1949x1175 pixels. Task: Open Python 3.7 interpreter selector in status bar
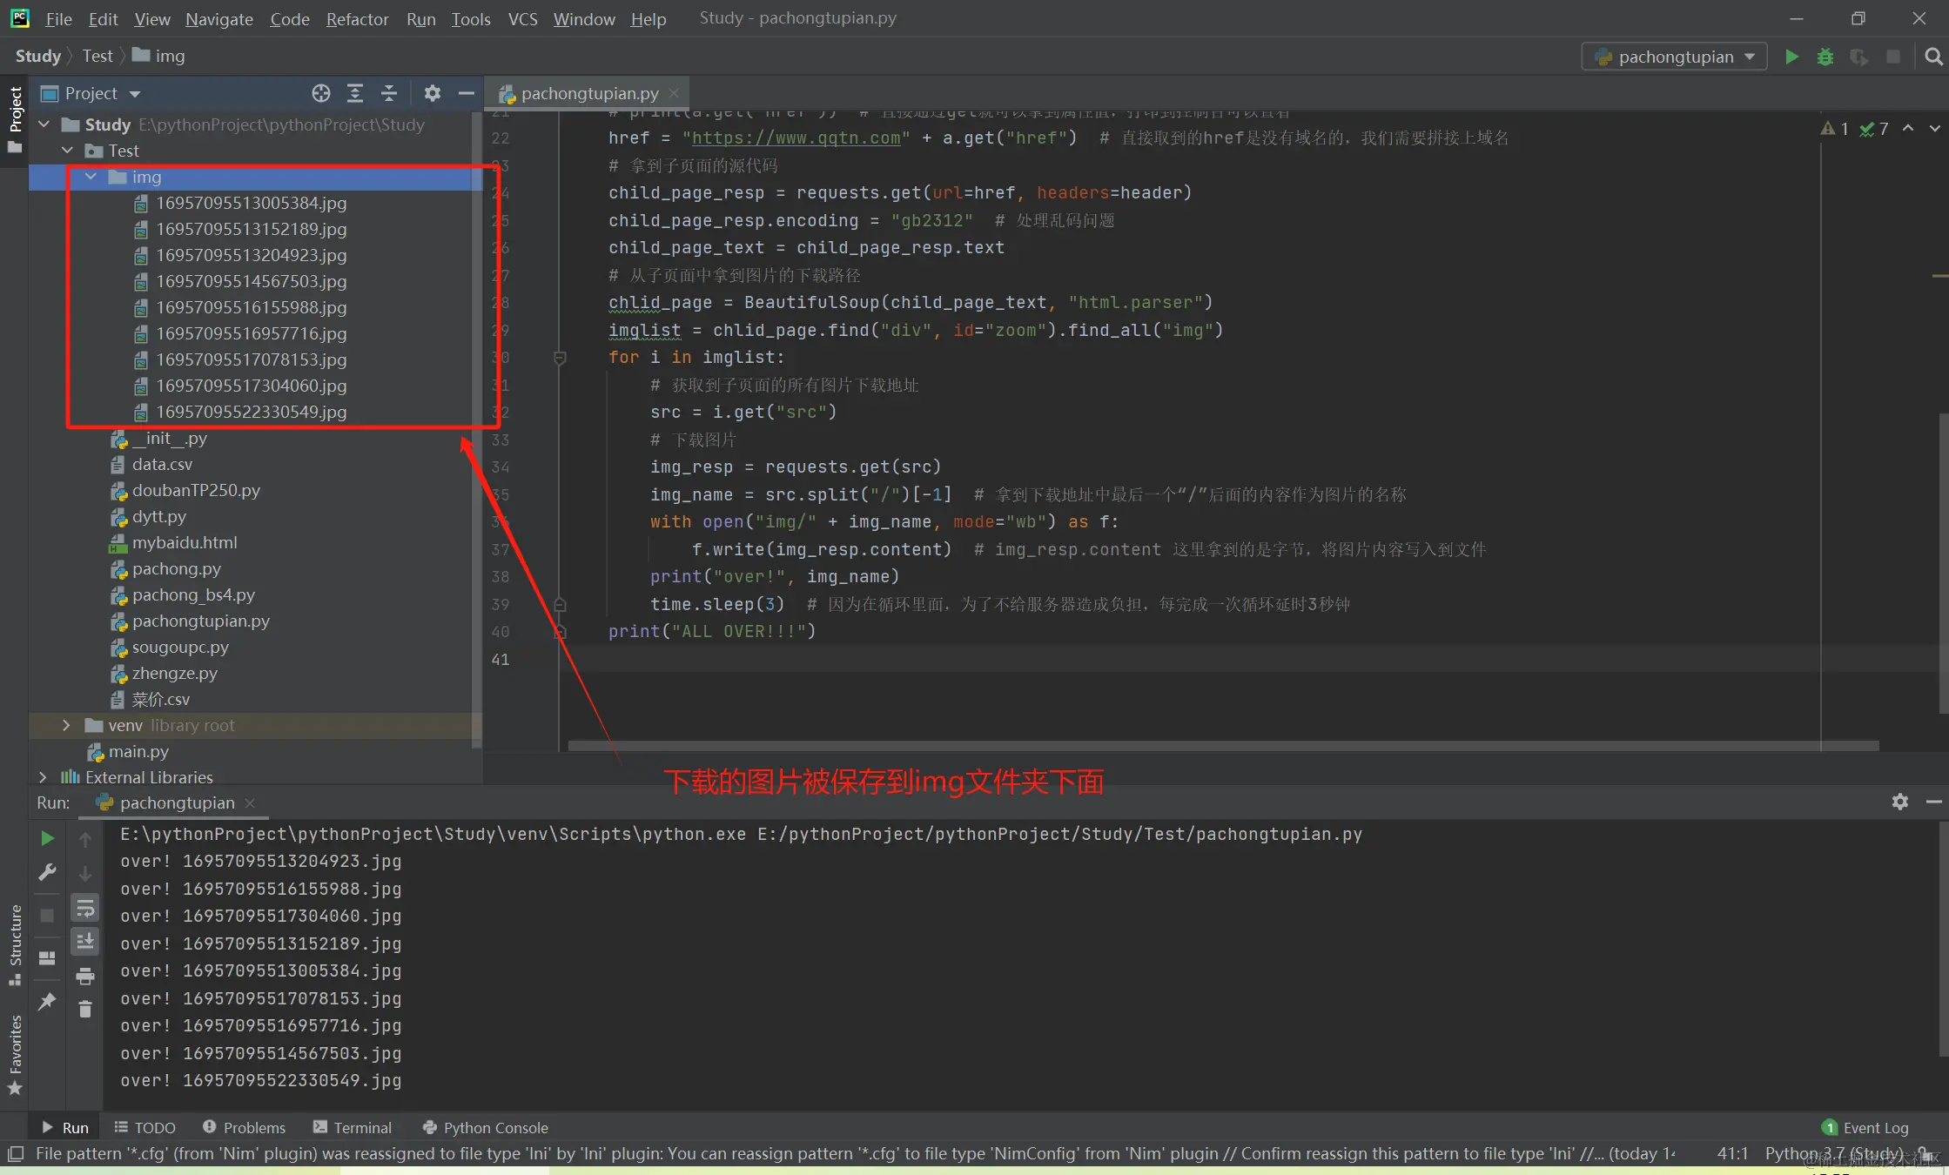[x=1833, y=1154]
